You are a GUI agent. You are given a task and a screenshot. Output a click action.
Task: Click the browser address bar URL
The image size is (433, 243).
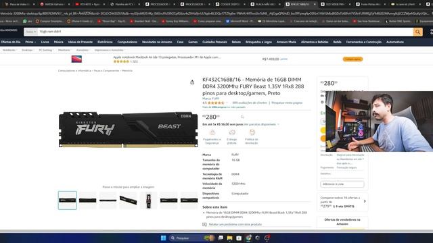[215, 13]
